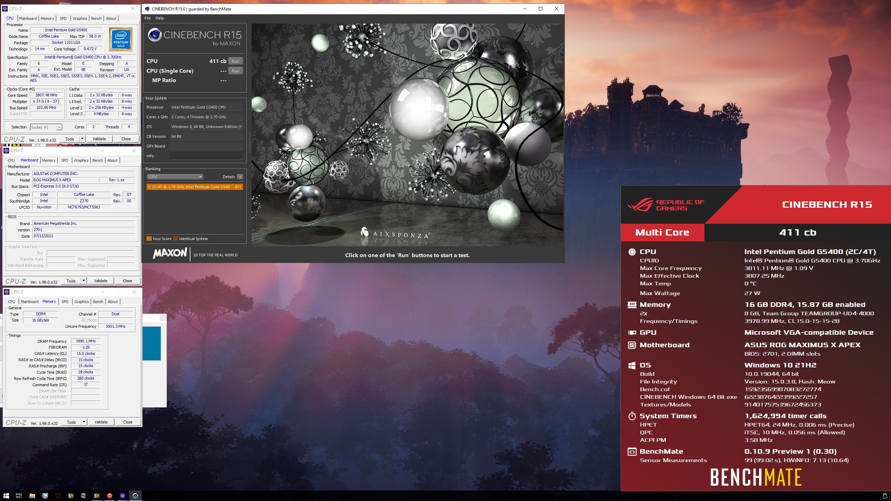Open the Windows Start menu
Viewport: 891px width, 501px height.
click(6, 495)
